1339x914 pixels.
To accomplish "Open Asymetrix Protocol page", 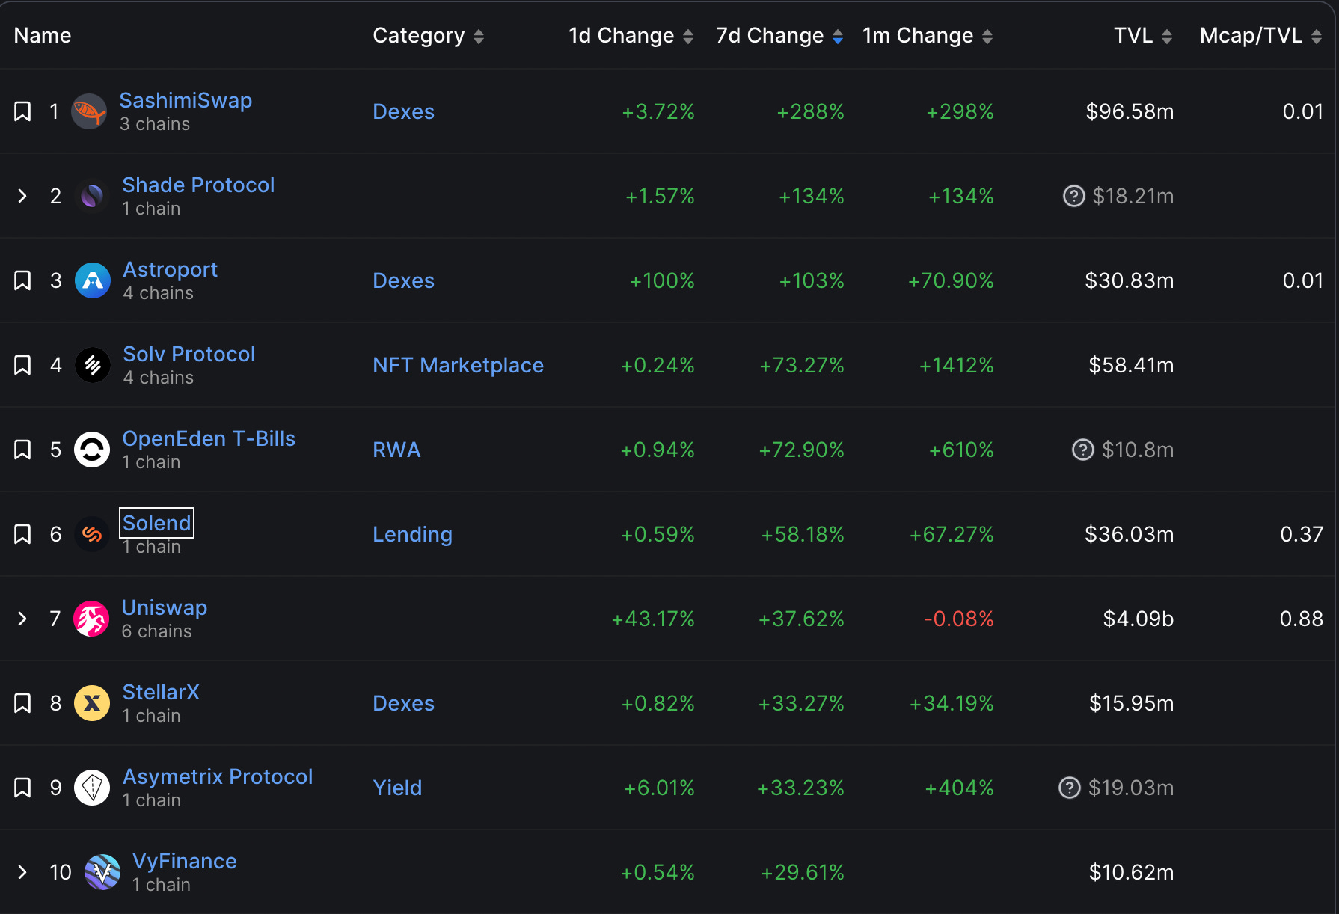I will (218, 776).
